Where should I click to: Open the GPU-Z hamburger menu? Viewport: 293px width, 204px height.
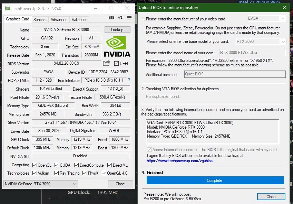(x=129, y=18)
